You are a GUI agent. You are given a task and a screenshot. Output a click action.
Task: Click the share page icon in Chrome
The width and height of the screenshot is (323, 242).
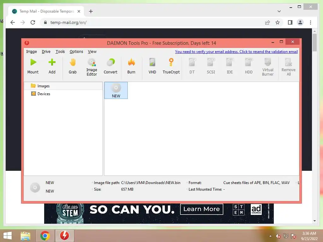coord(267,22)
